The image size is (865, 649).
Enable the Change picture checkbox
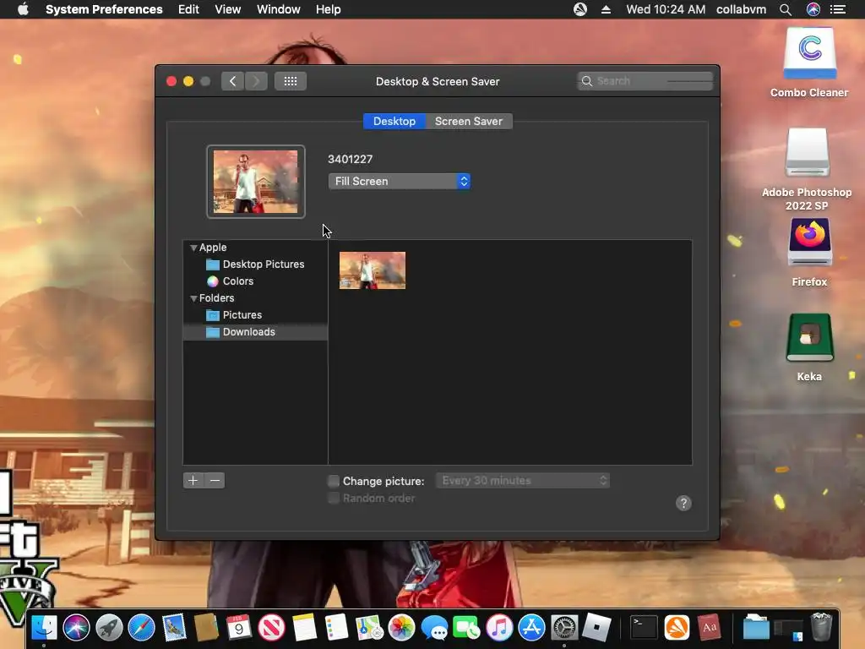coord(334,481)
